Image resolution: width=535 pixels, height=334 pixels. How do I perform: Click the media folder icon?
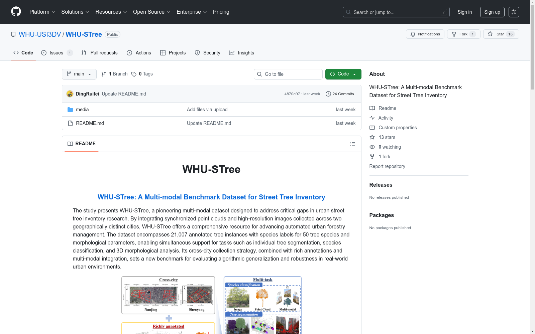70,110
